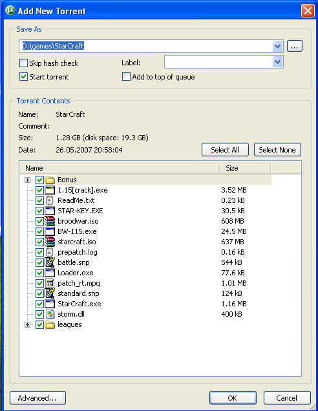Click the BW-115.exe file icon
Image resolution: width=318 pixels, height=411 pixels.
pos(50,231)
